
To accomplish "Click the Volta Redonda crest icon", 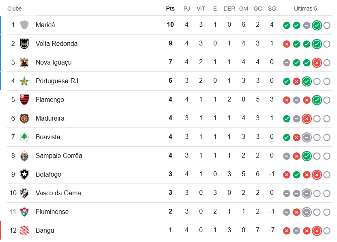I will (x=24, y=43).
